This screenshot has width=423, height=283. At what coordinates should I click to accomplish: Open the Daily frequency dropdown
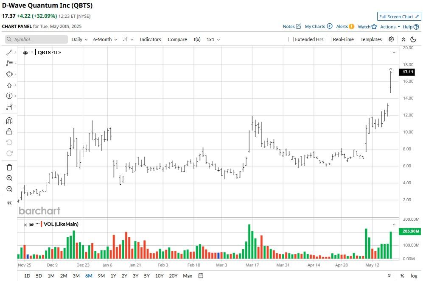[x=79, y=39]
